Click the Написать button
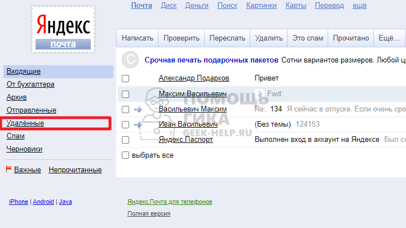Viewport: 406px width, 228px height. tap(137, 38)
